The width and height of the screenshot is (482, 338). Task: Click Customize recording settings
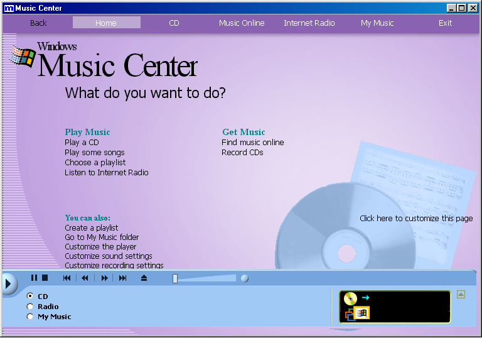coord(114,265)
